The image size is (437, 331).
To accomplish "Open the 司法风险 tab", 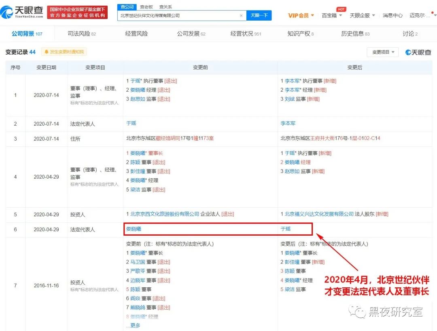I will [82, 34].
